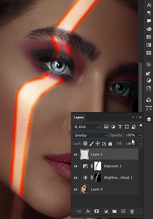Open the Libraries panel icon

click(148, 88)
